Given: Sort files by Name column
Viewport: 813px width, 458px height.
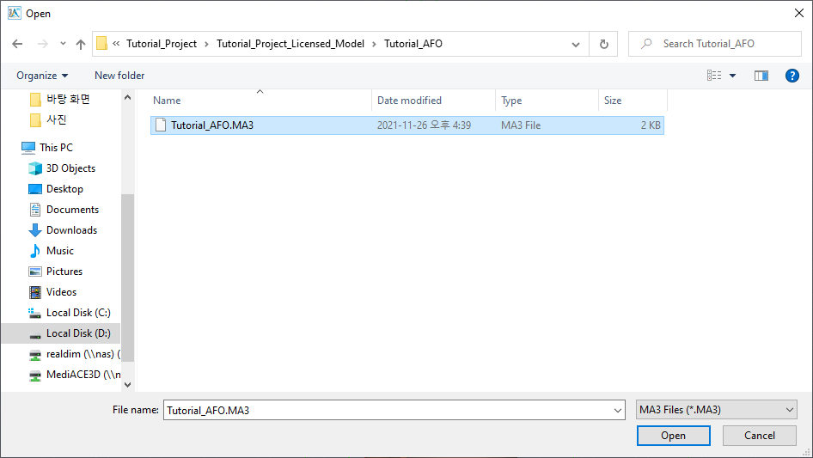Looking at the screenshot, I should pyautogui.click(x=260, y=101).
